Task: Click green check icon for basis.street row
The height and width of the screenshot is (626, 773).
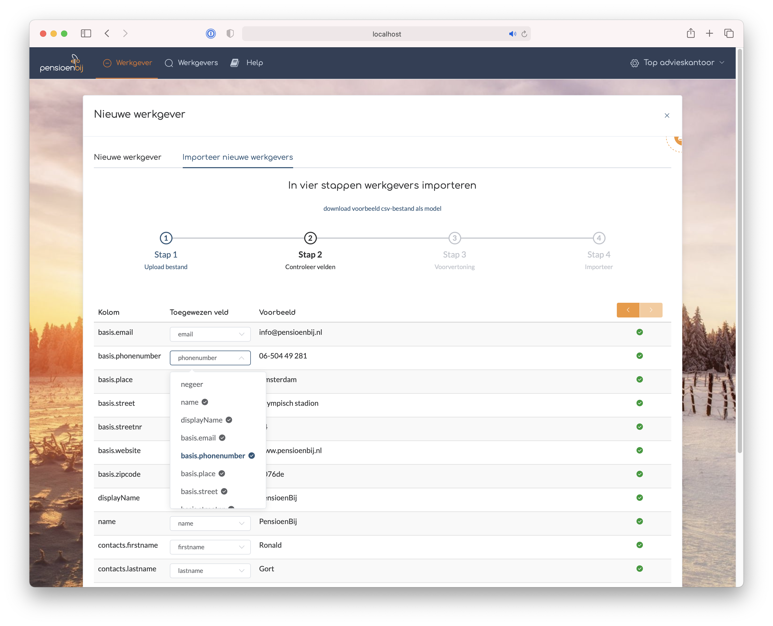Action: [x=639, y=403]
